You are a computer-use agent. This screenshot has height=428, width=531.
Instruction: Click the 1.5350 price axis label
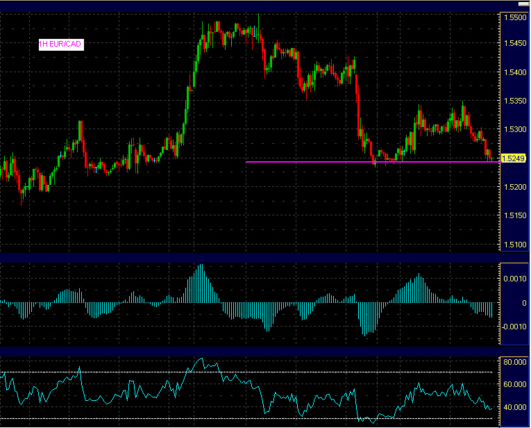click(x=515, y=101)
